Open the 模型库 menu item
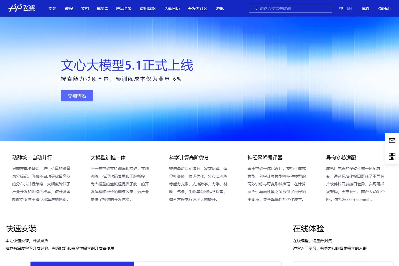Screen dimensions: 399x266 tap(103, 9)
